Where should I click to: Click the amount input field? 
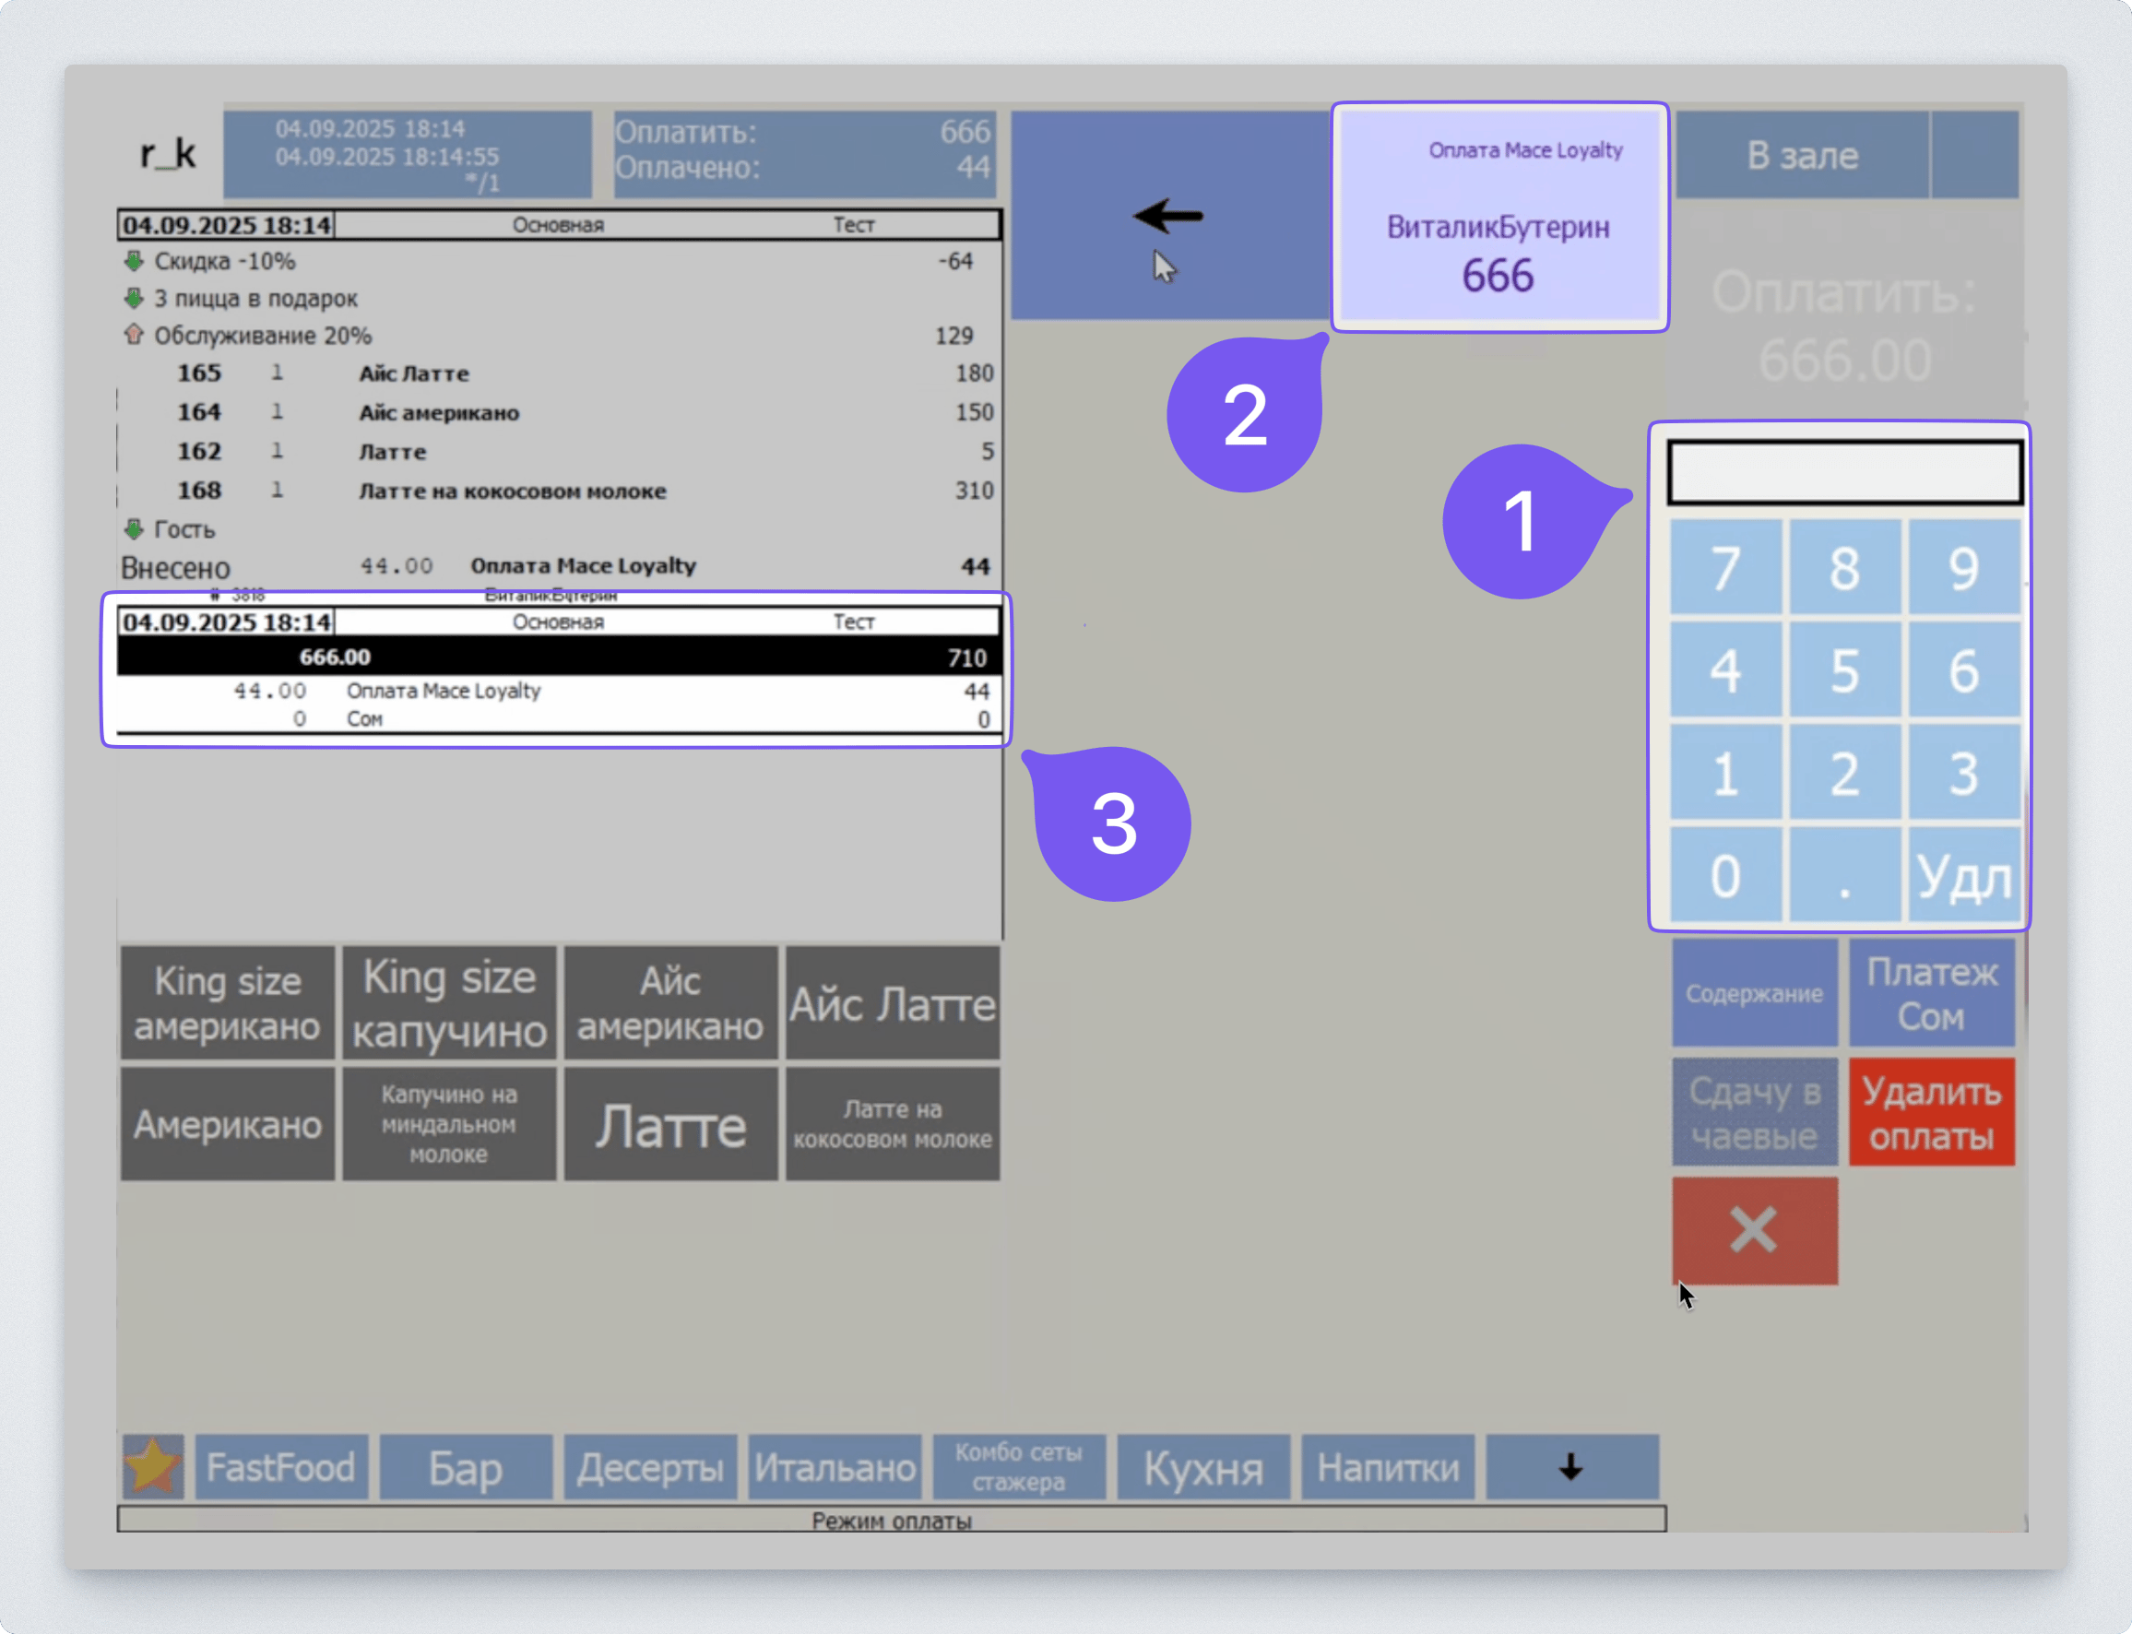tap(1844, 473)
